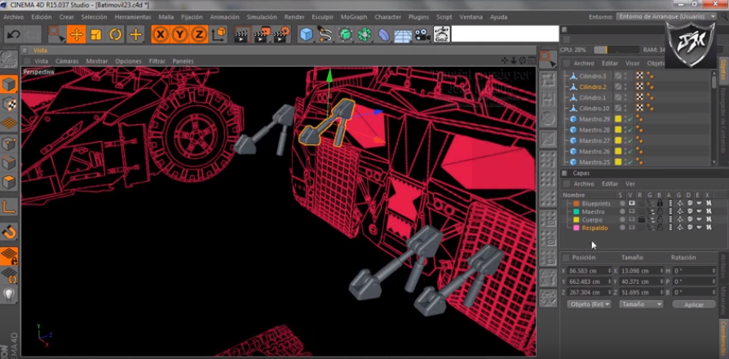729x359 pixels.
Task: Click object list scroll-down arrow
Action: [714, 162]
